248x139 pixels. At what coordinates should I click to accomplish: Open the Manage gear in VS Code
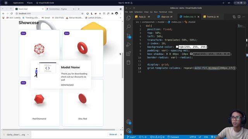click(128, 131)
